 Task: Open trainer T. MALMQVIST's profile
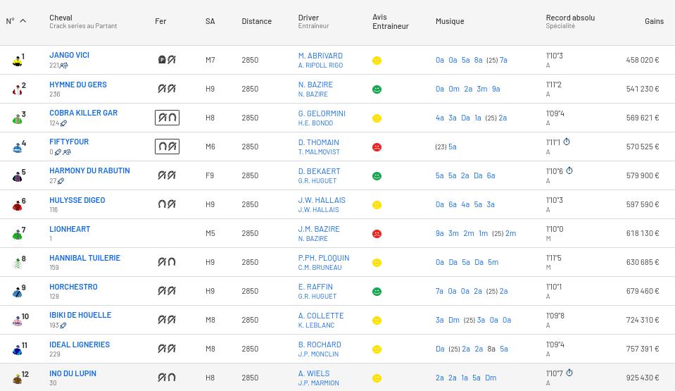pos(319,151)
